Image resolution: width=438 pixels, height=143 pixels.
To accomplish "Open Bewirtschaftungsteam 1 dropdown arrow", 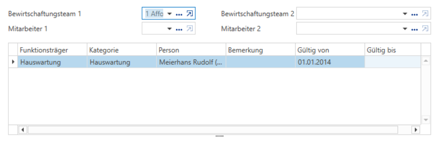I will click(x=169, y=14).
